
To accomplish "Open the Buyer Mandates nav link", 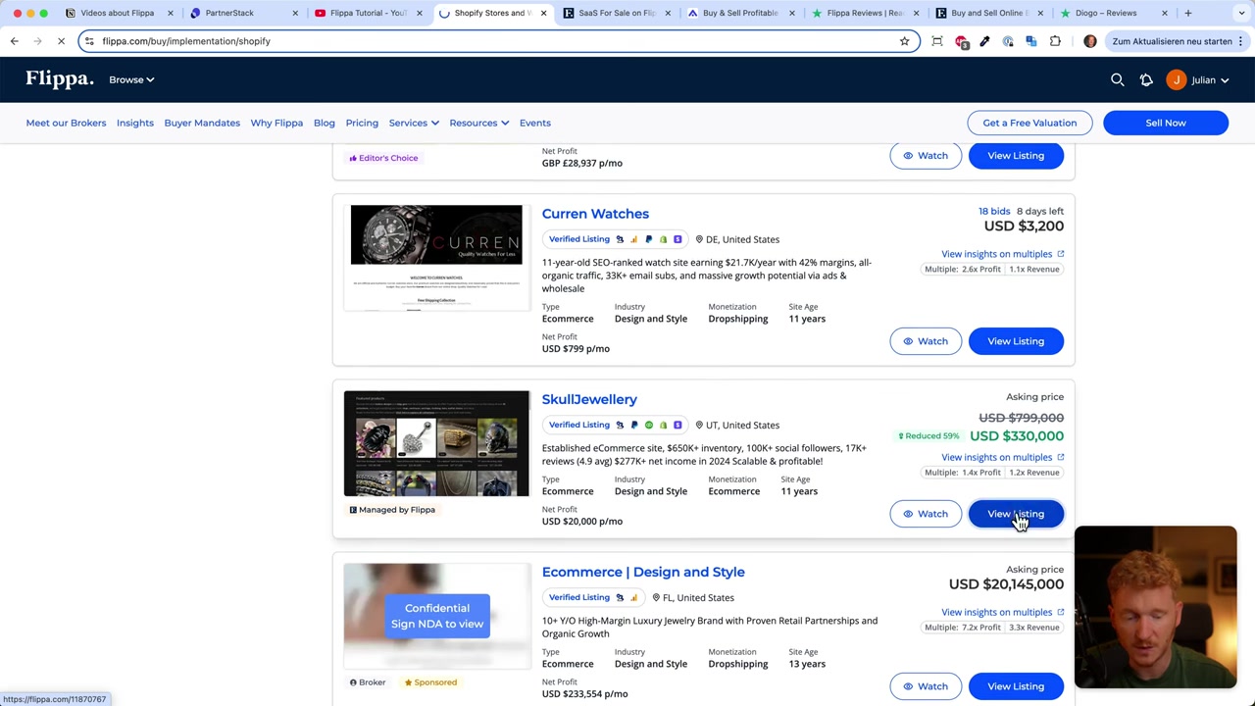I will [202, 123].
